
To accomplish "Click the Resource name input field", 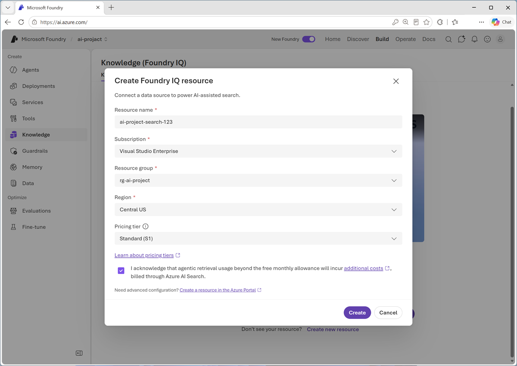I will pos(258,122).
